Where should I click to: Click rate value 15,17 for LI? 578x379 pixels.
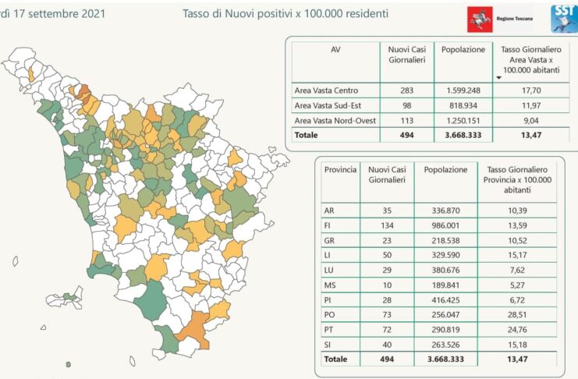click(x=517, y=255)
